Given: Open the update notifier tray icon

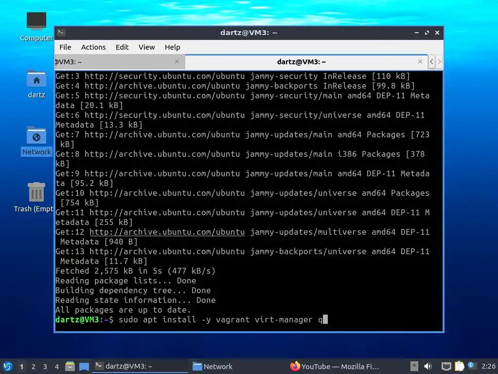Looking at the screenshot, I should click(471, 366).
